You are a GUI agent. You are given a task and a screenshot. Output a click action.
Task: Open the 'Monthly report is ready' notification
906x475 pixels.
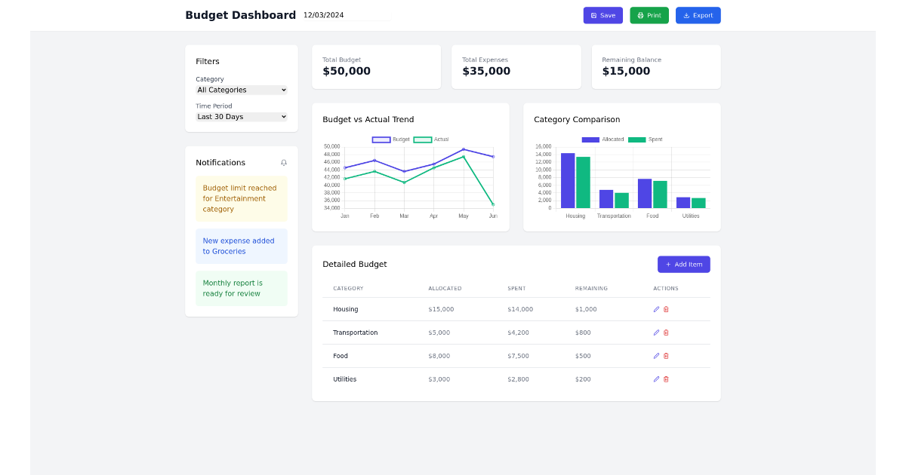coord(242,288)
